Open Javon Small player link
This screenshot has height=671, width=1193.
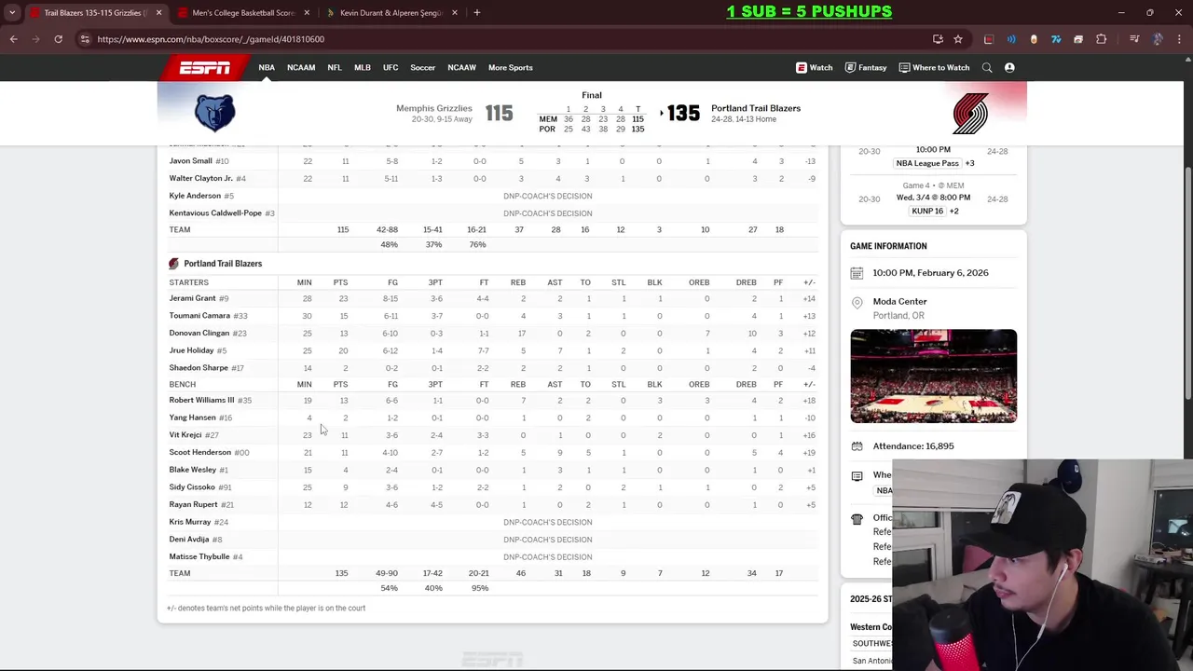[190, 161]
